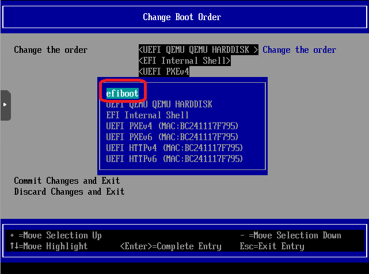Click the 'Change Boot Order' title
The image size is (369, 274).
tap(182, 17)
